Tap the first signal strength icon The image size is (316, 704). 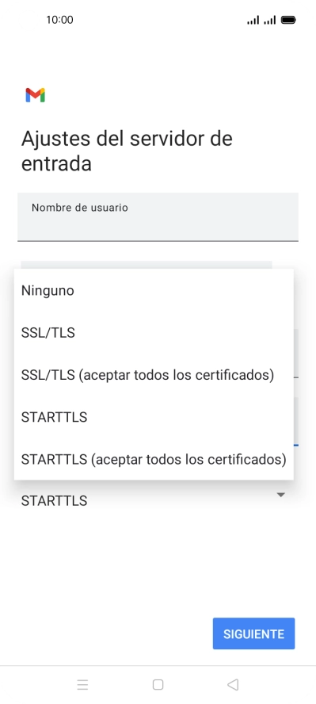pos(253,20)
